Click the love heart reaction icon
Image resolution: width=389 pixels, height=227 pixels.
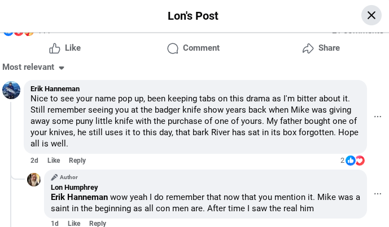tap(360, 161)
